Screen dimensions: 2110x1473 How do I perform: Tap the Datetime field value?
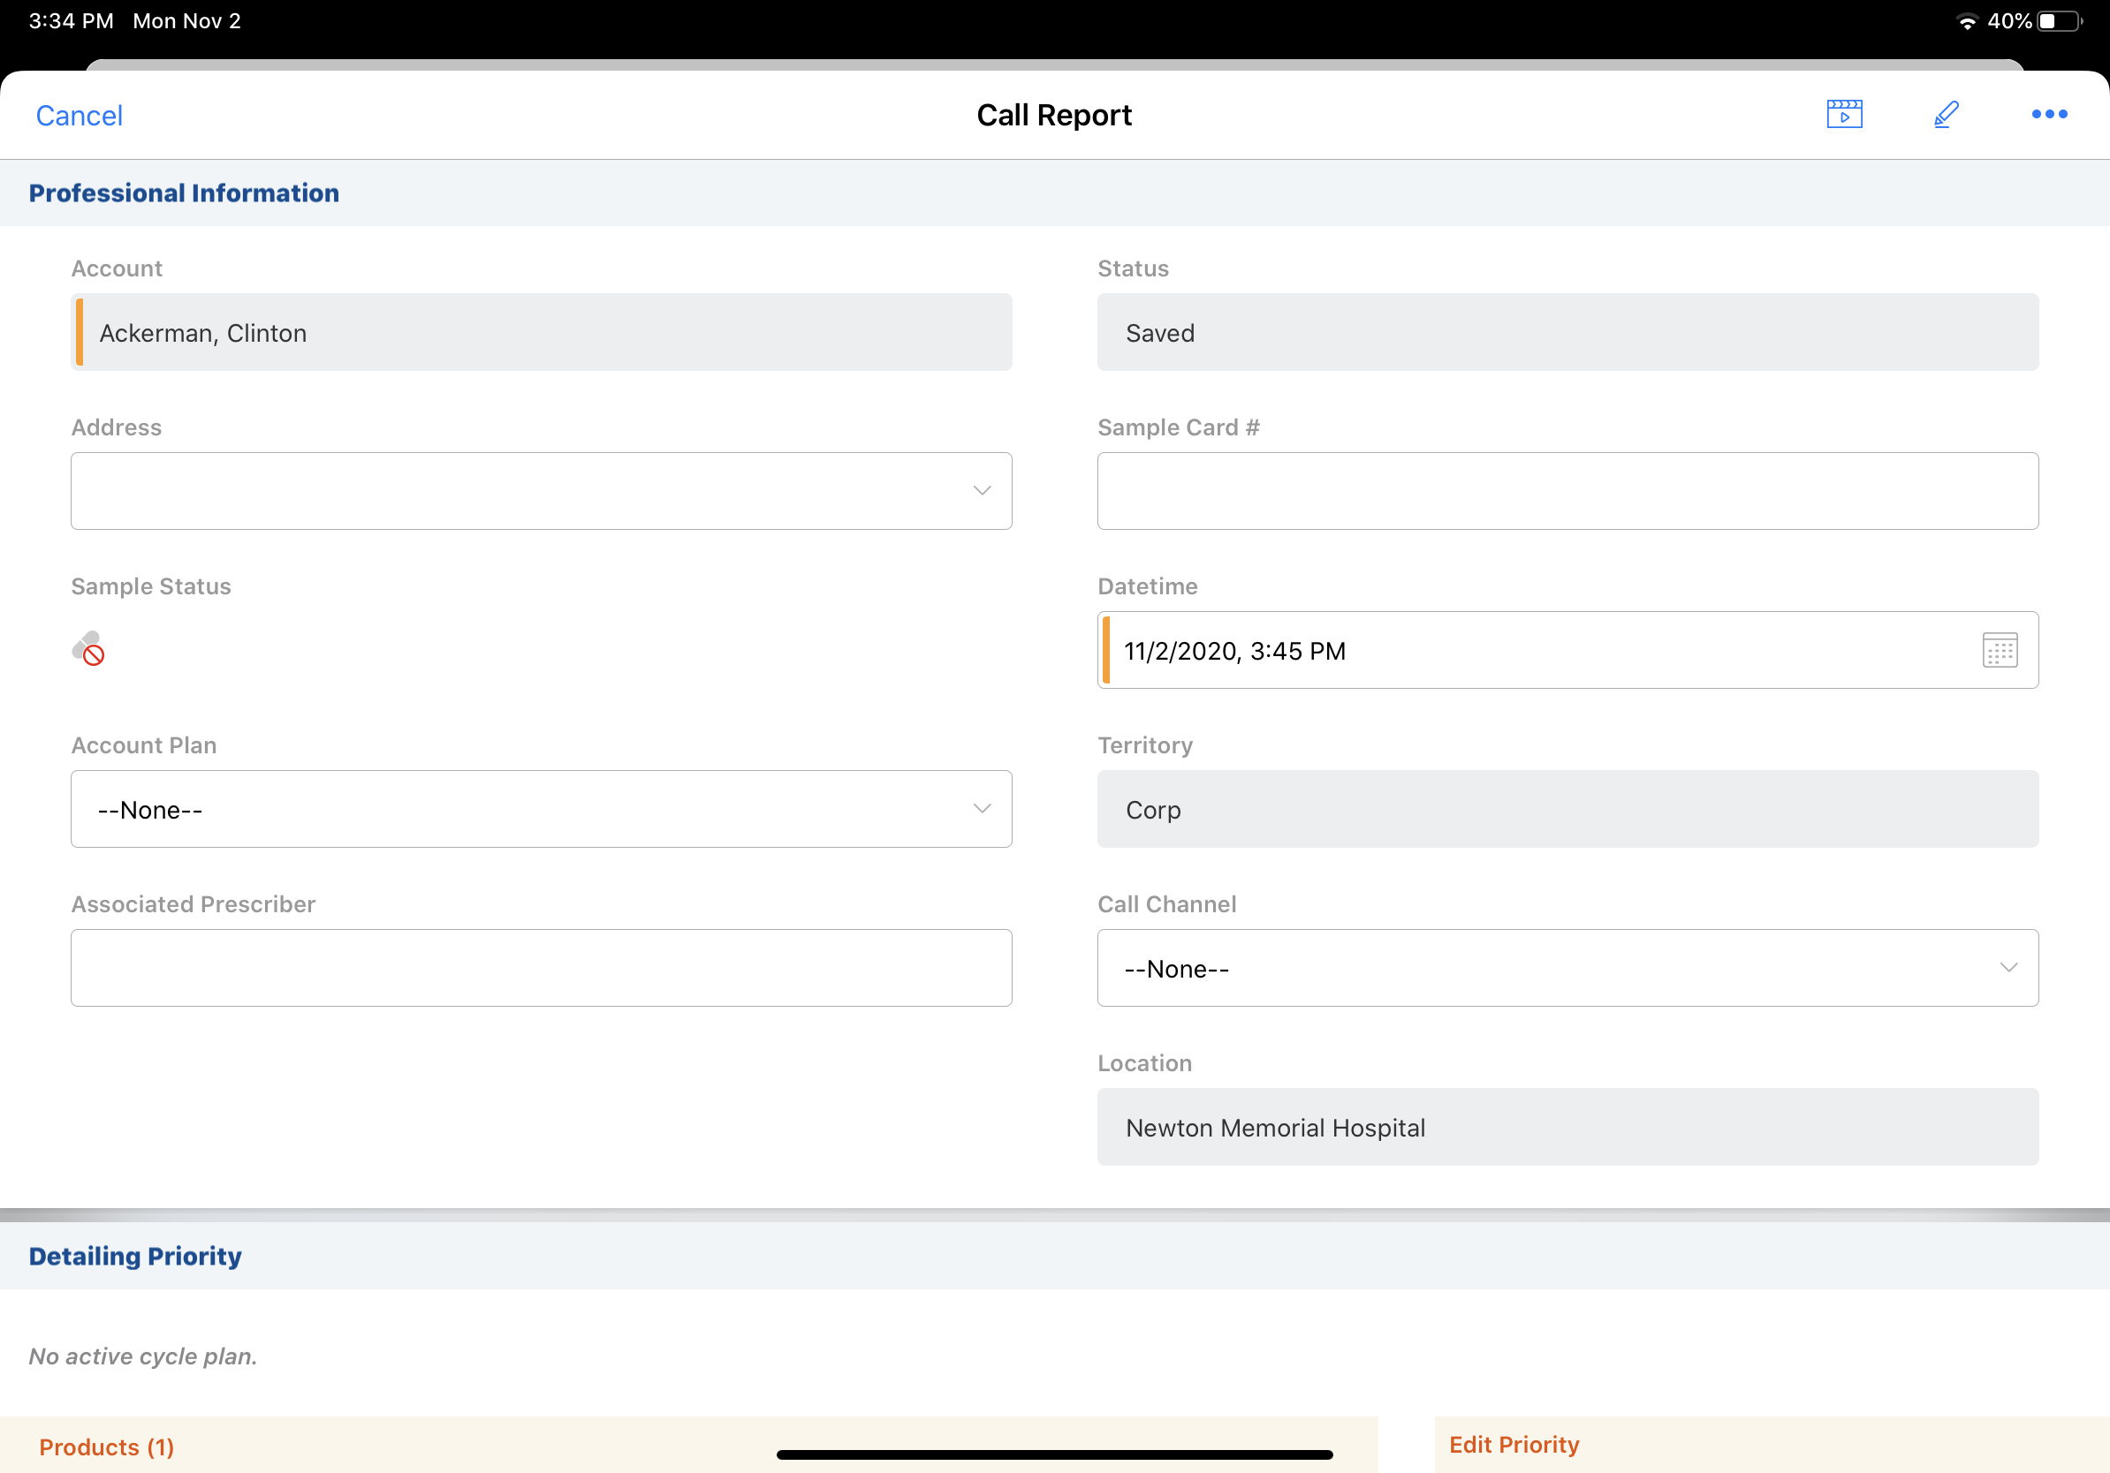1234,651
